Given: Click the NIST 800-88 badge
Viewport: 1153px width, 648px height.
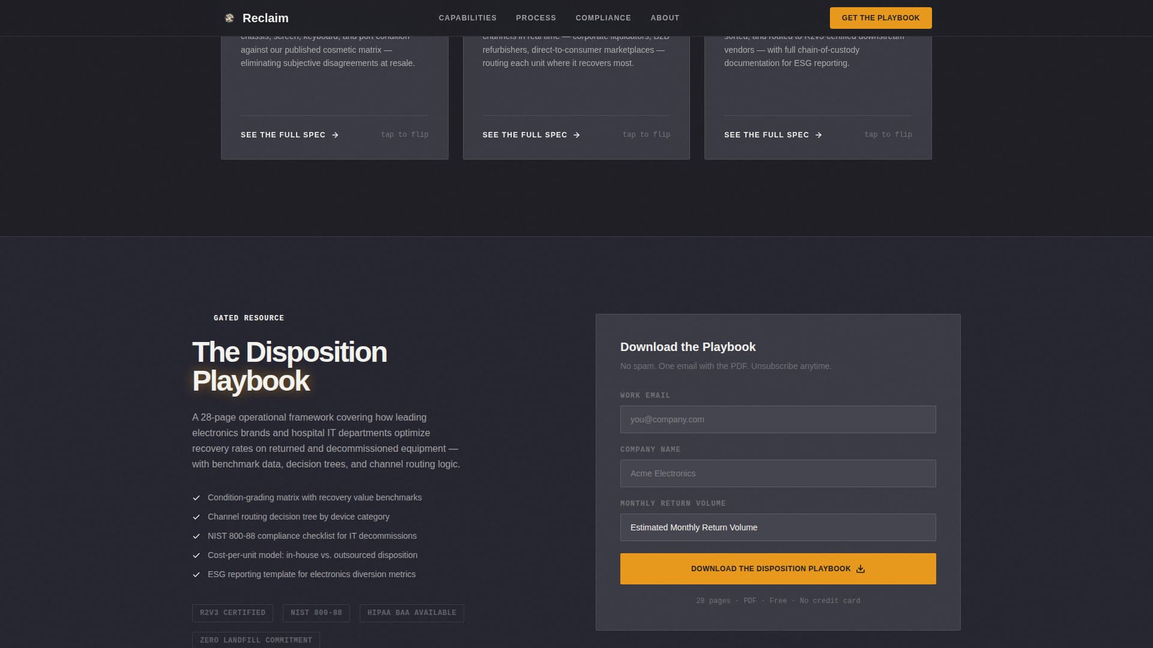Looking at the screenshot, I should coord(316,613).
